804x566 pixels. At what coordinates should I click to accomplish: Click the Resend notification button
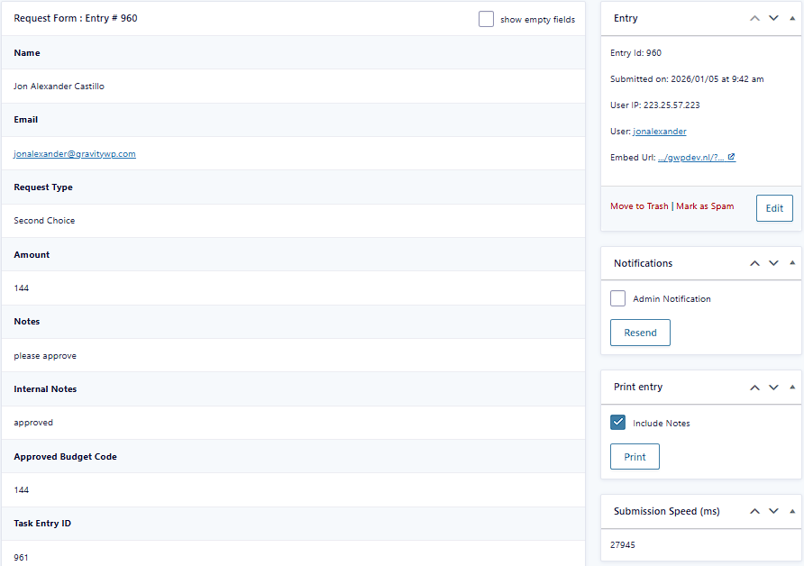point(640,333)
